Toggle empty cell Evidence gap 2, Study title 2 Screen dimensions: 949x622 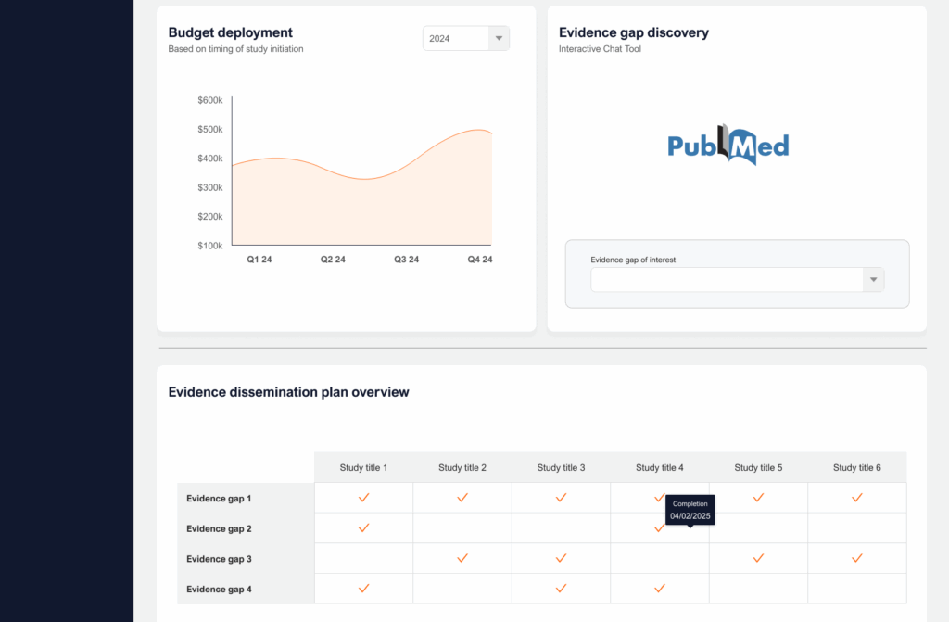pyautogui.click(x=462, y=528)
